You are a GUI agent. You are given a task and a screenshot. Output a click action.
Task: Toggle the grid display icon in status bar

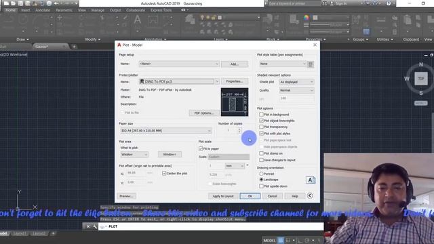[x=281, y=241]
